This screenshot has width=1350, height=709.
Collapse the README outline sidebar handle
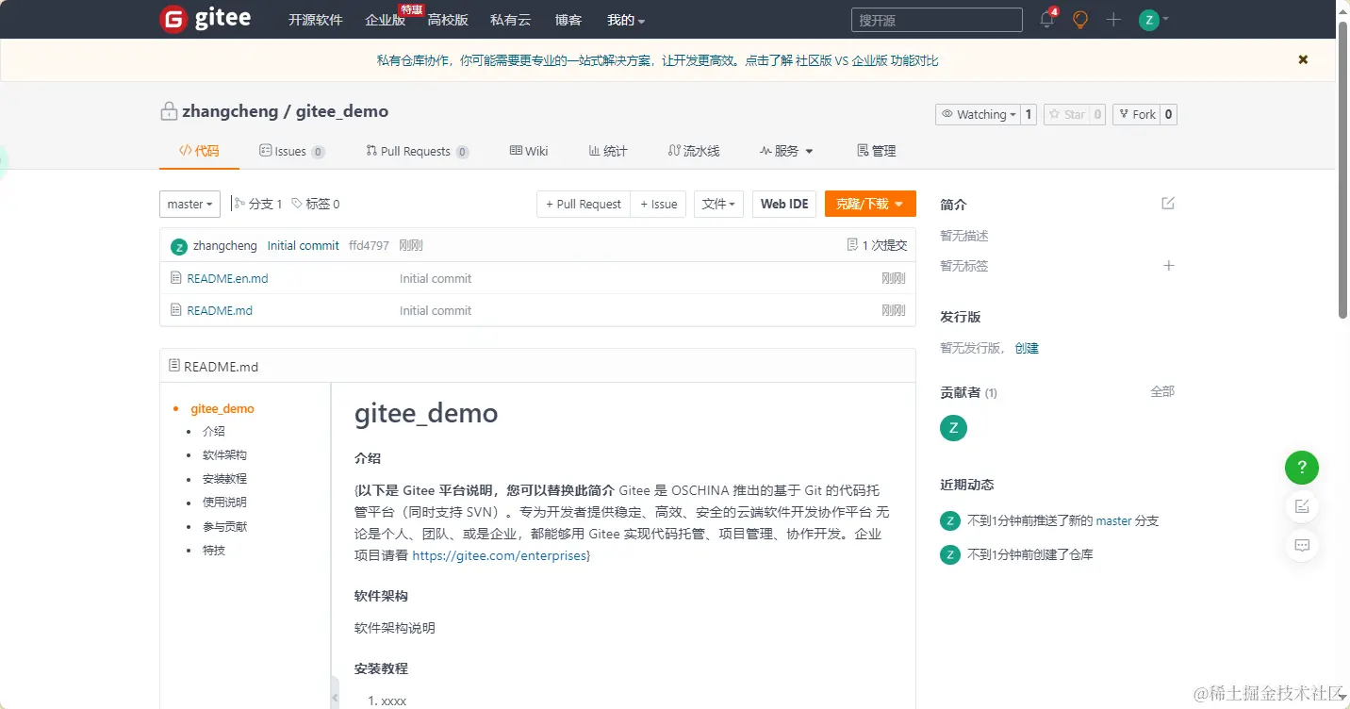[x=335, y=693]
